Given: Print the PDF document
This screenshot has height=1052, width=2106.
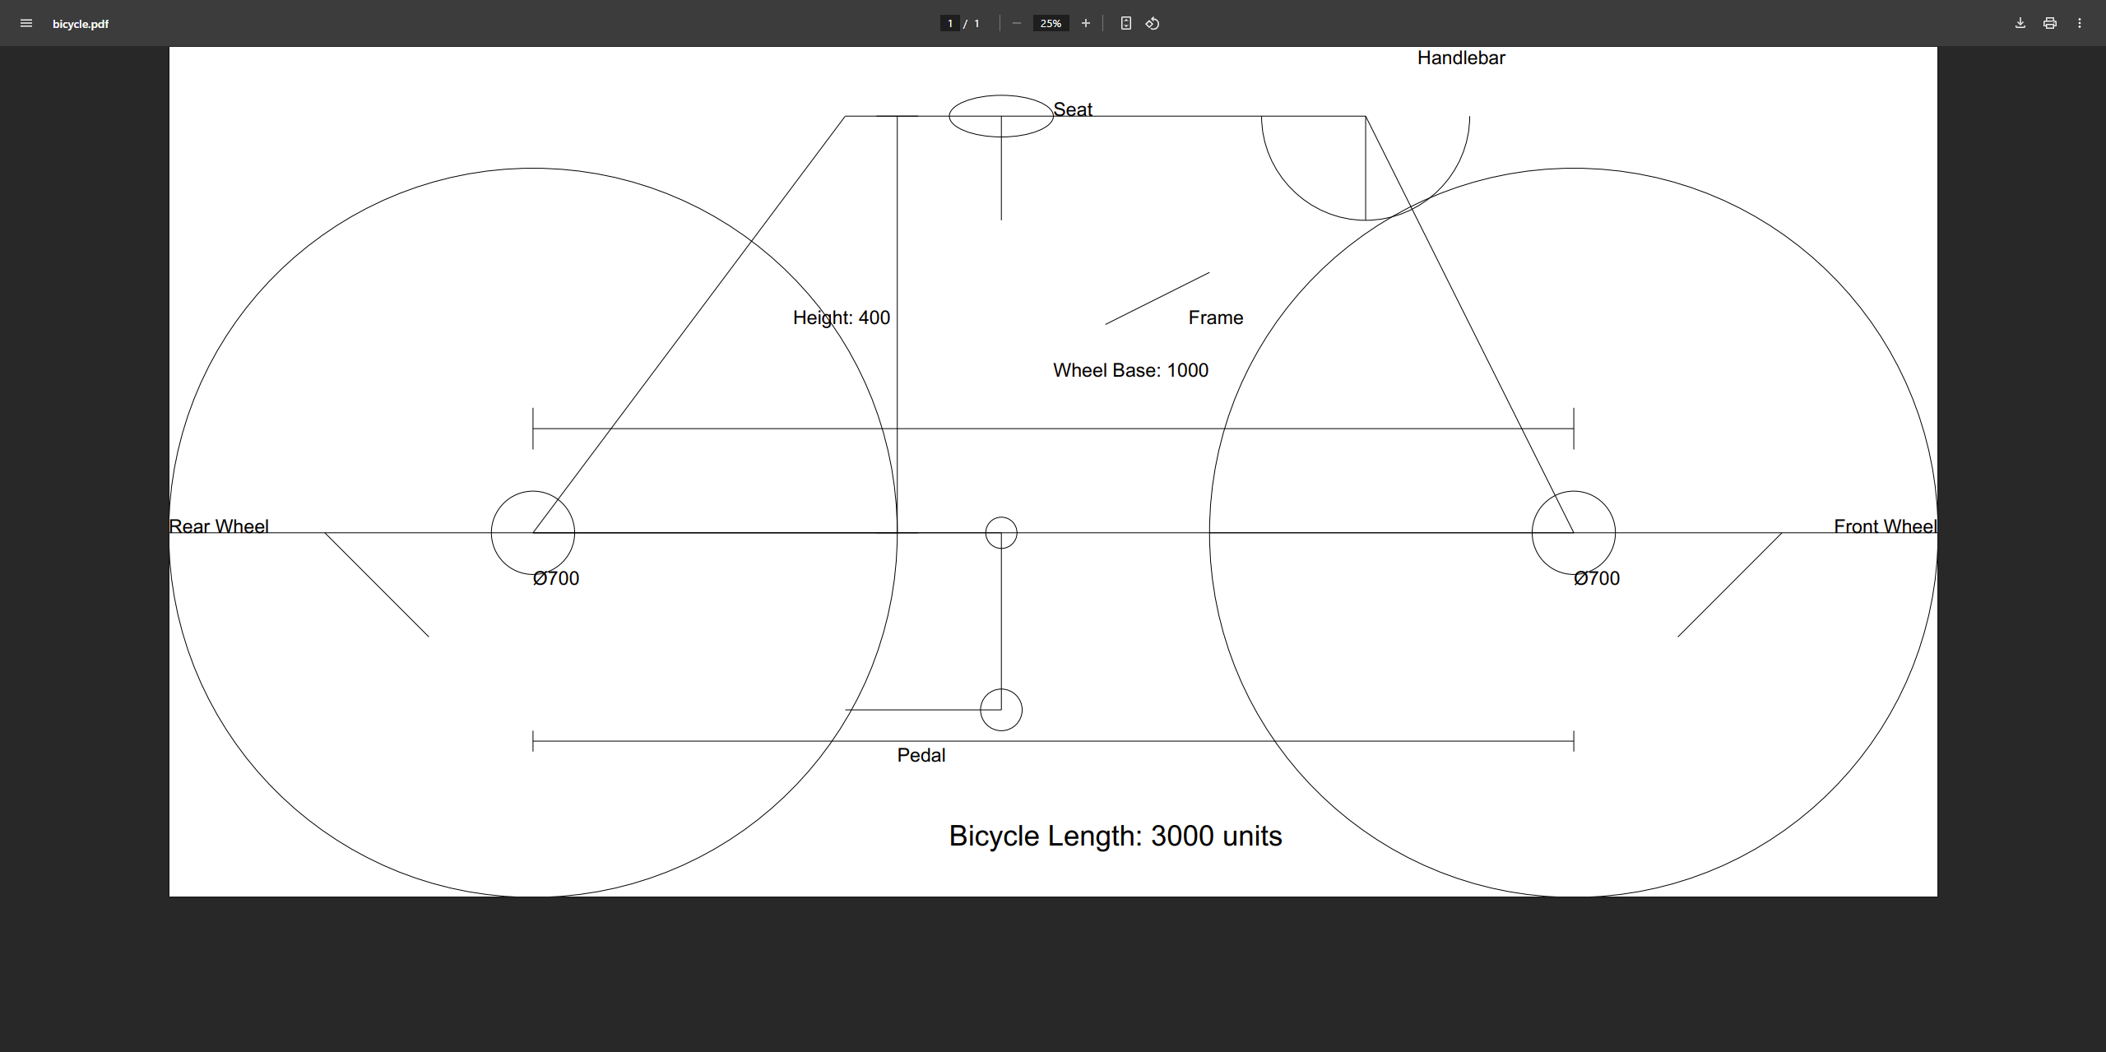Looking at the screenshot, I should [x=2049, y=23].
